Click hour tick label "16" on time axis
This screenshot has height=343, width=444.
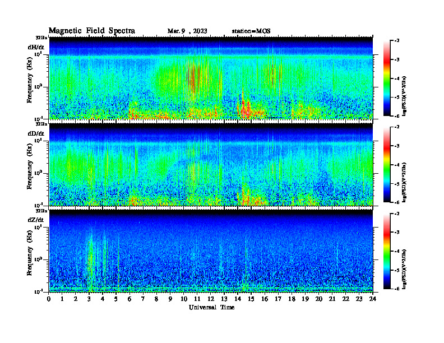[265, 299]
